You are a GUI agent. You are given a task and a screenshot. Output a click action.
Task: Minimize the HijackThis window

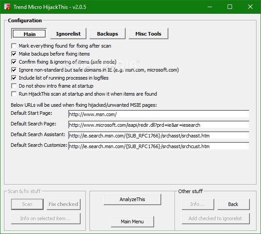coord(210,7)
